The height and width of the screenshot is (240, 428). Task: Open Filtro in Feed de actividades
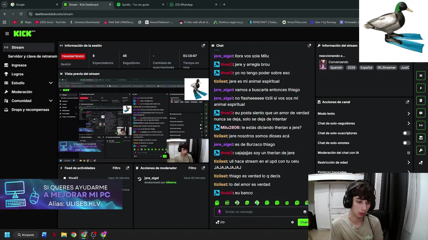pyautogui.click(x=116, y=168)
